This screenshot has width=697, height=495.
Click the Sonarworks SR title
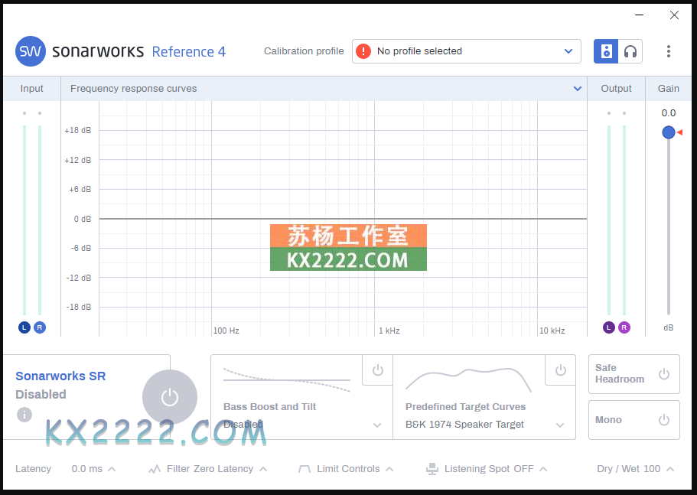pyautogui.click(x=60, y=376)
